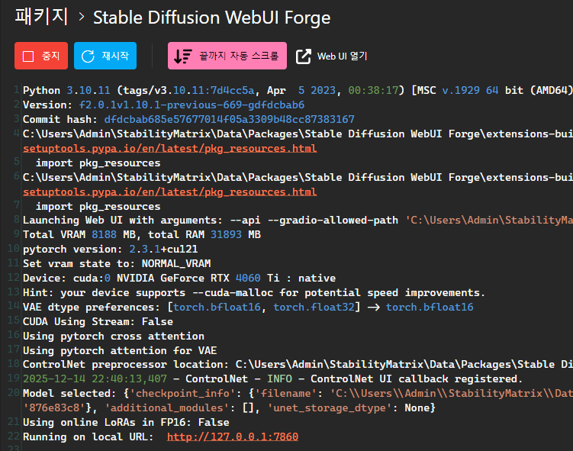Viewport: 573px width, 451px height.
Task: Click 'ControlNet UI callback registered' line
Action: click(x=272, y=379)
